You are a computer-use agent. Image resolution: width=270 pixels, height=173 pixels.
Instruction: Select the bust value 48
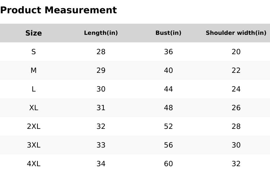click(168, 108)
